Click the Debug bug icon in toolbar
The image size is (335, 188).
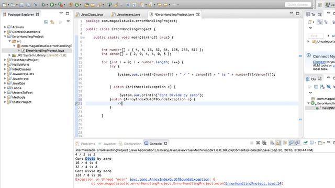click(x=43, y=5)
